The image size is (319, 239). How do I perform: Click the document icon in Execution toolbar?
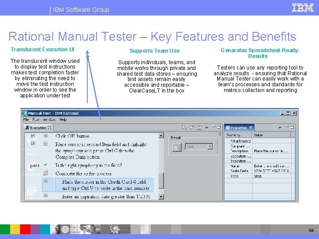point(184,127)
